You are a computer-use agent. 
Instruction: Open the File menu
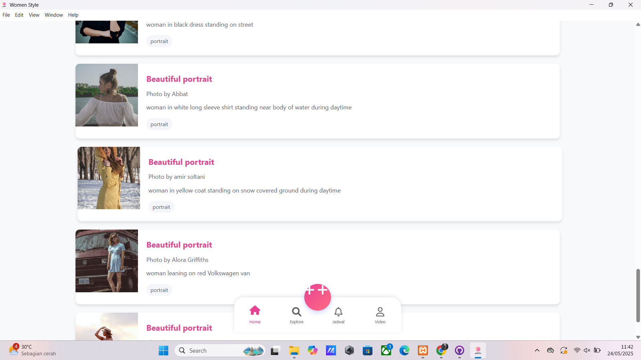point(6,15)
